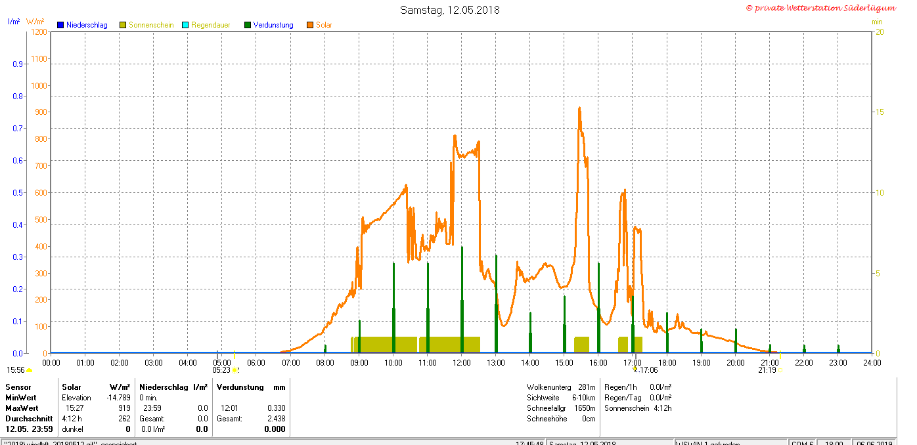The height and width of the screenshot is (445, 917).
Task: Click the Samstag, 12.05.2018 chart title
Action: coord(450,10)
